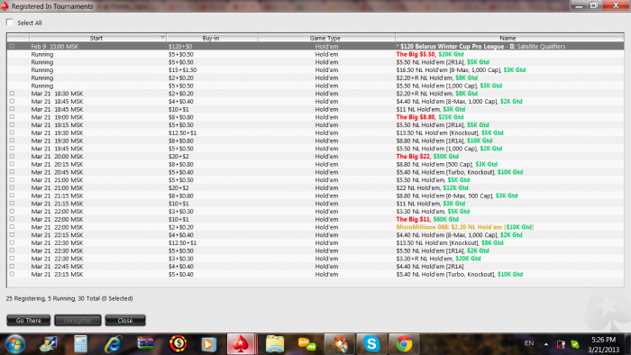Open the media player taskbar icon

tap(208, 344)
